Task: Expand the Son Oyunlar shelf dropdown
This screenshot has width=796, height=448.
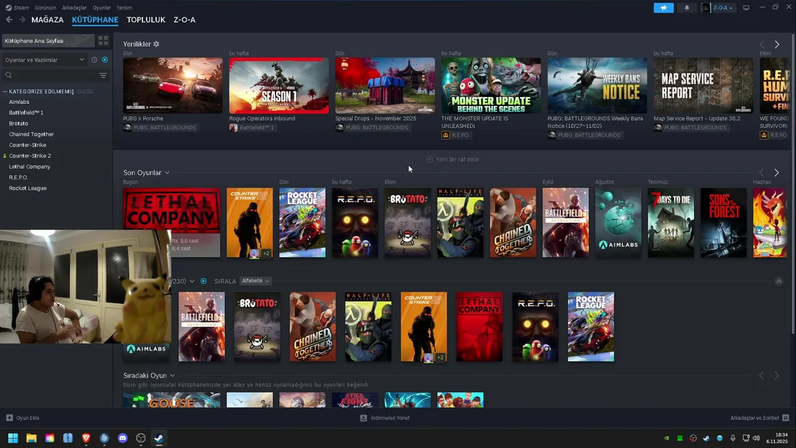Action: click(x=167, y=172)
